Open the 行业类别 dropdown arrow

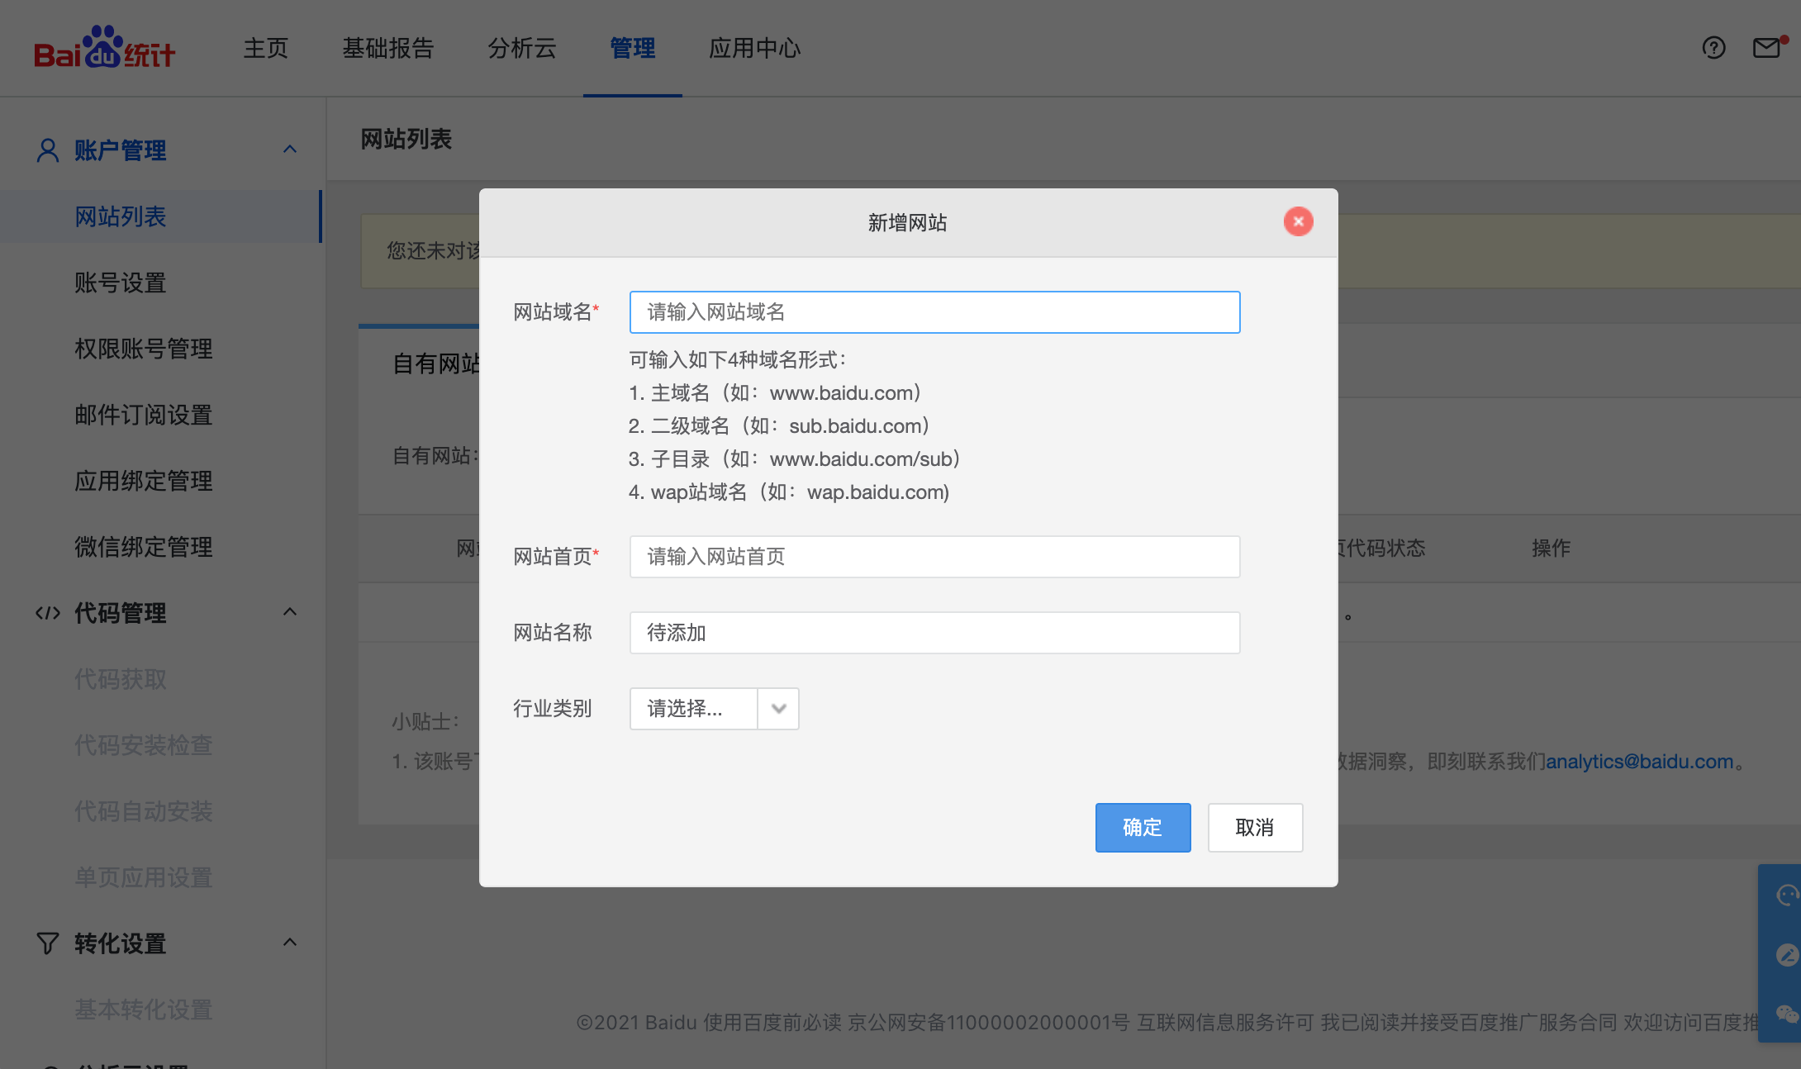coord(778,709)
